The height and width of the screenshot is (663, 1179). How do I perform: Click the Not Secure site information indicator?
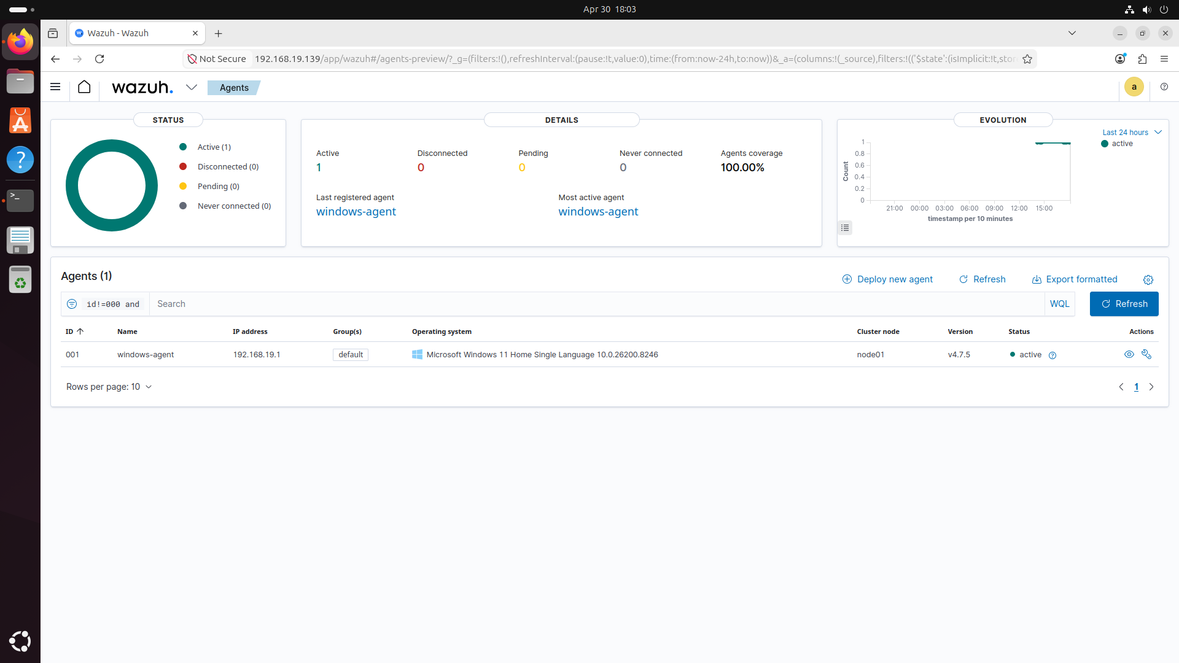(x=217, y=59)
